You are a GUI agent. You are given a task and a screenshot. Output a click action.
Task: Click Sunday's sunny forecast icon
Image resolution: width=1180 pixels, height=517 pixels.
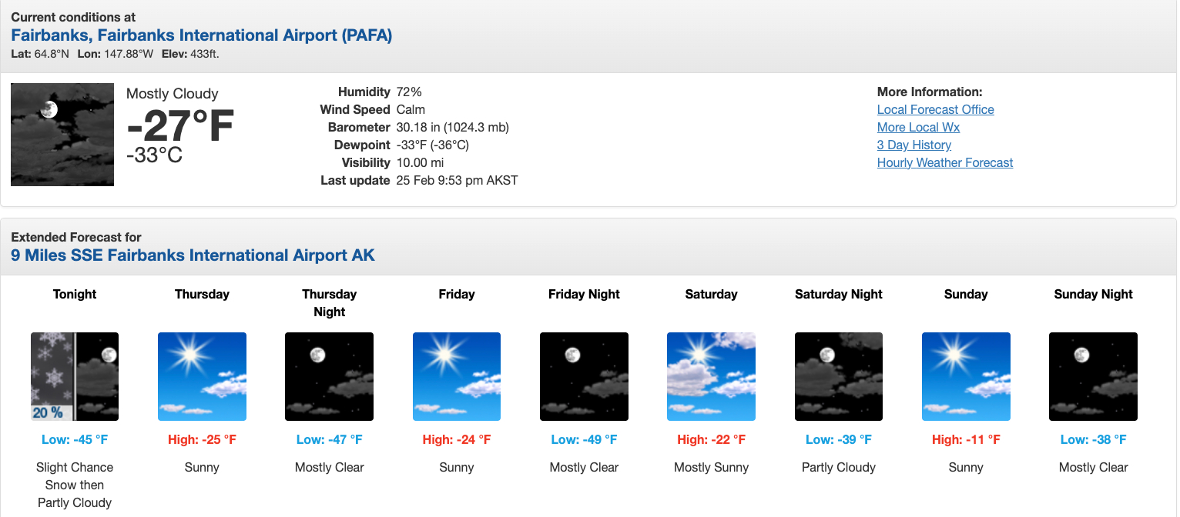click(x=966, y=376)
